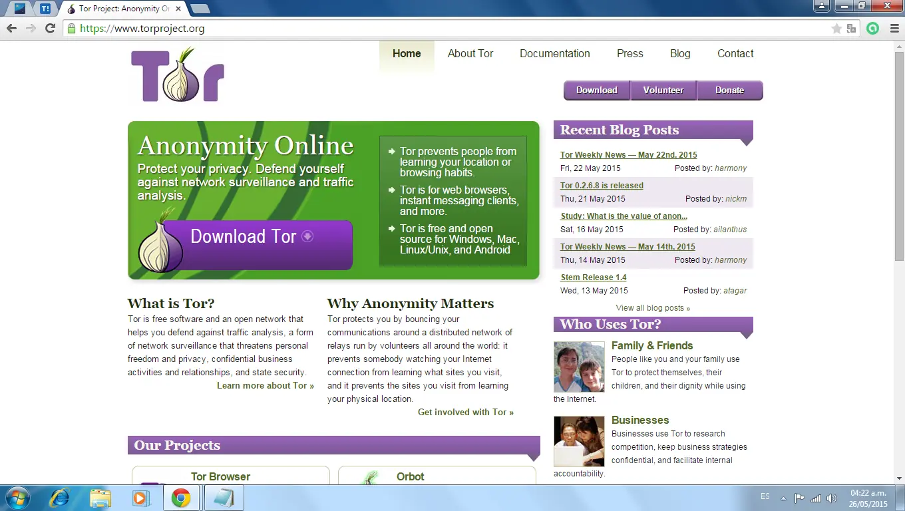Close the Tor Project tab
The width and height of the screenshot is (905, 511).
pyautogui.click(x=178, y=9)
